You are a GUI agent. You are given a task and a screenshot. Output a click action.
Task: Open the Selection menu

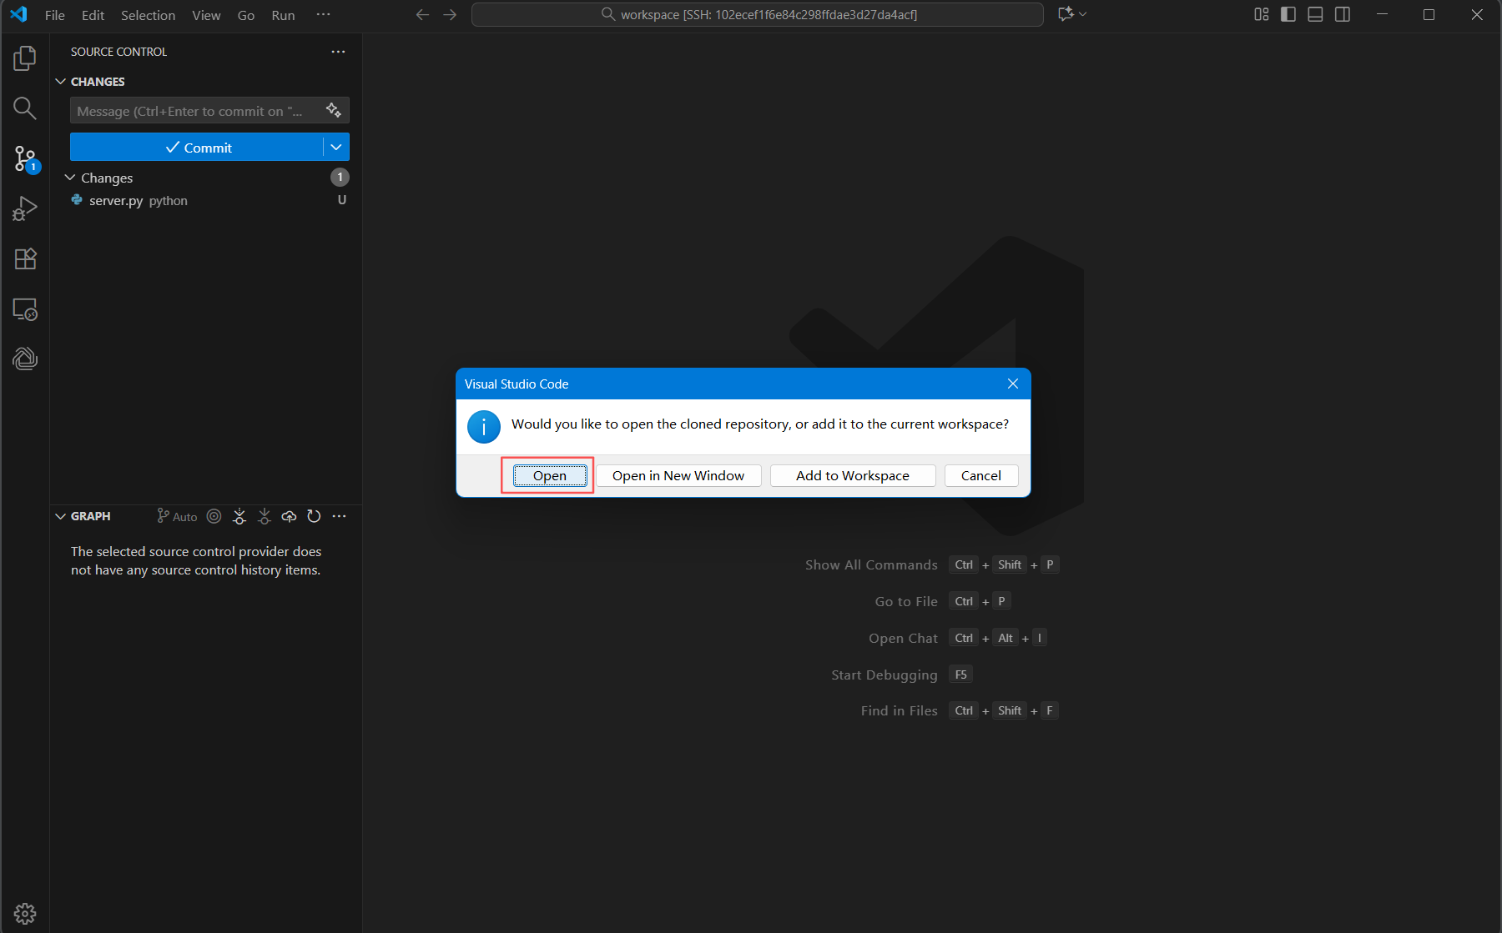[148, 15]
